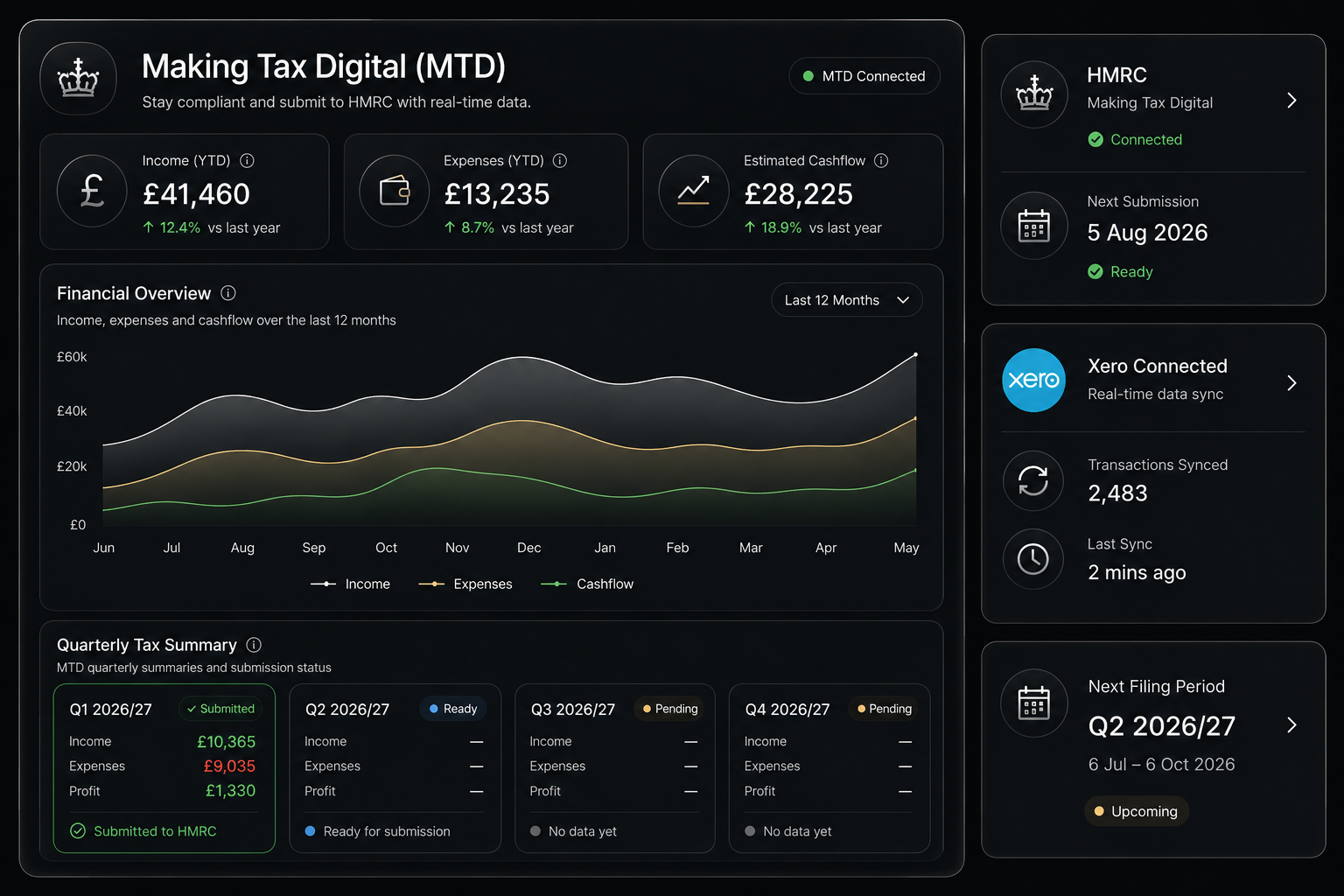This screenshot has height=896, width=1344.
Task: Click the check circle icon beside Submitted to HMRC
Action: [x=78, y=831]
